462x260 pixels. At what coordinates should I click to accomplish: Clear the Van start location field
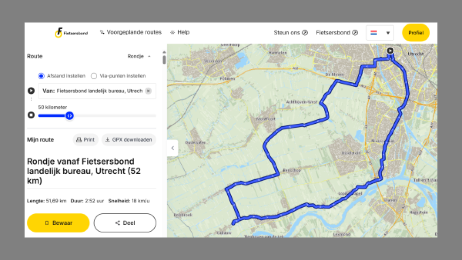(148, 91)
